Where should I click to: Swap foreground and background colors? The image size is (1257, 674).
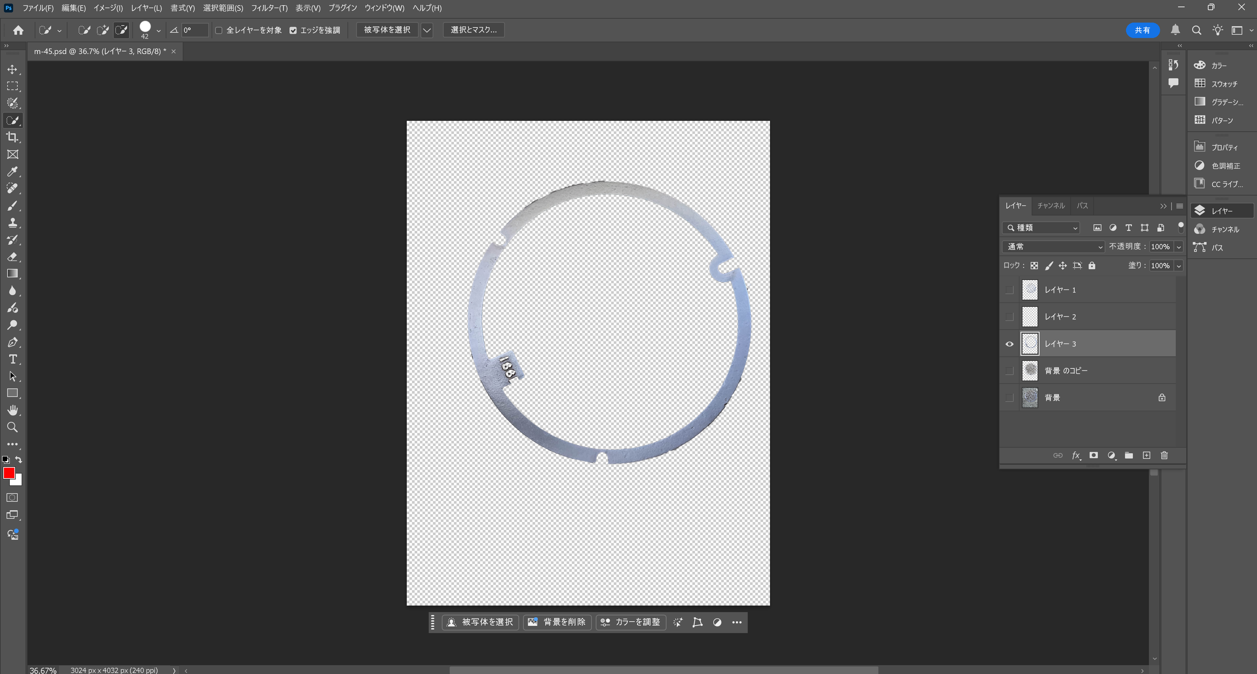click(x=19, y=460)
